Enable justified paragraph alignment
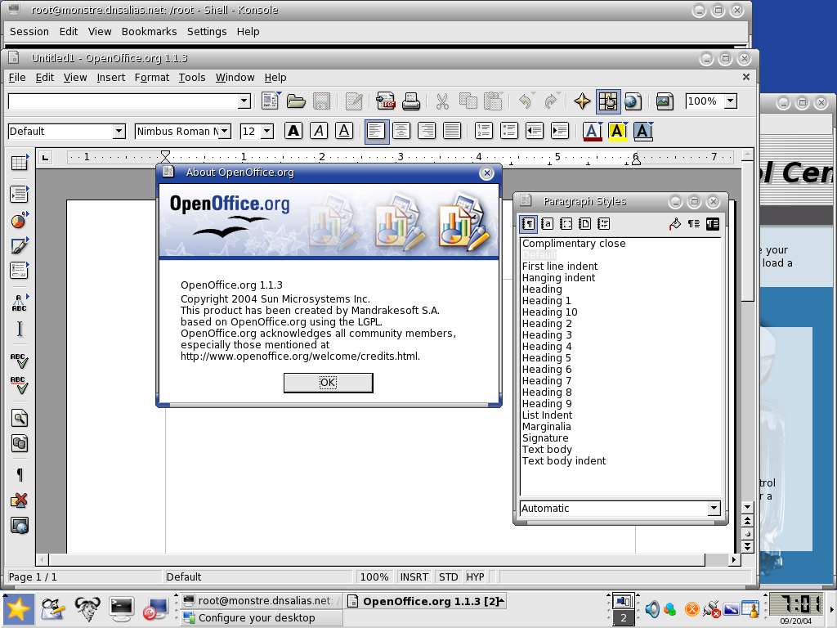 [452, 131]
